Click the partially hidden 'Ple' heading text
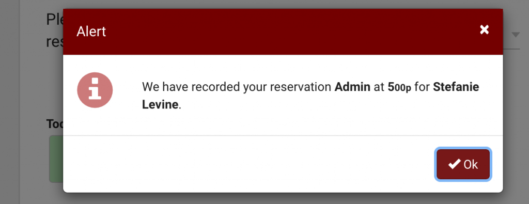This screenshot has height=204, width=529. 54,20
